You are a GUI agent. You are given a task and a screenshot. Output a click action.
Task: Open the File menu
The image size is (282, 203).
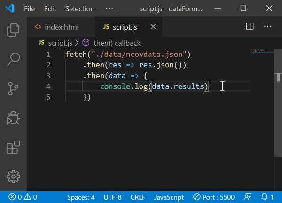pyautogui.click(x=30, y=8)
